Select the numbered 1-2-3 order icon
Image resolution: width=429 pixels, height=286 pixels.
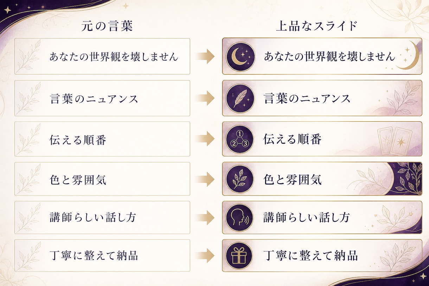240,139
